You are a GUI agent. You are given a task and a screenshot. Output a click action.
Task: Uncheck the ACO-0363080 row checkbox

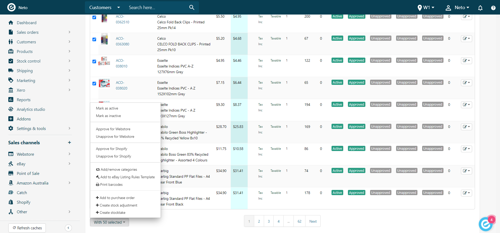click(94, 39)
